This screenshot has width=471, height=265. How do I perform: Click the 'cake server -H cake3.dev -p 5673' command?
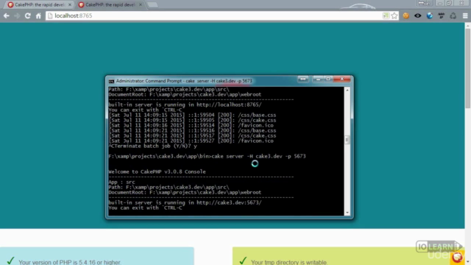(x=258, y=156)
